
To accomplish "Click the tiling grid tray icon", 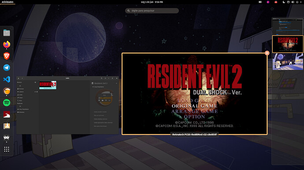I will click(260, 2).
